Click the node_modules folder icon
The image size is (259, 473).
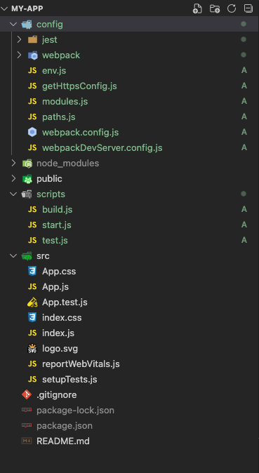(27, 164)
